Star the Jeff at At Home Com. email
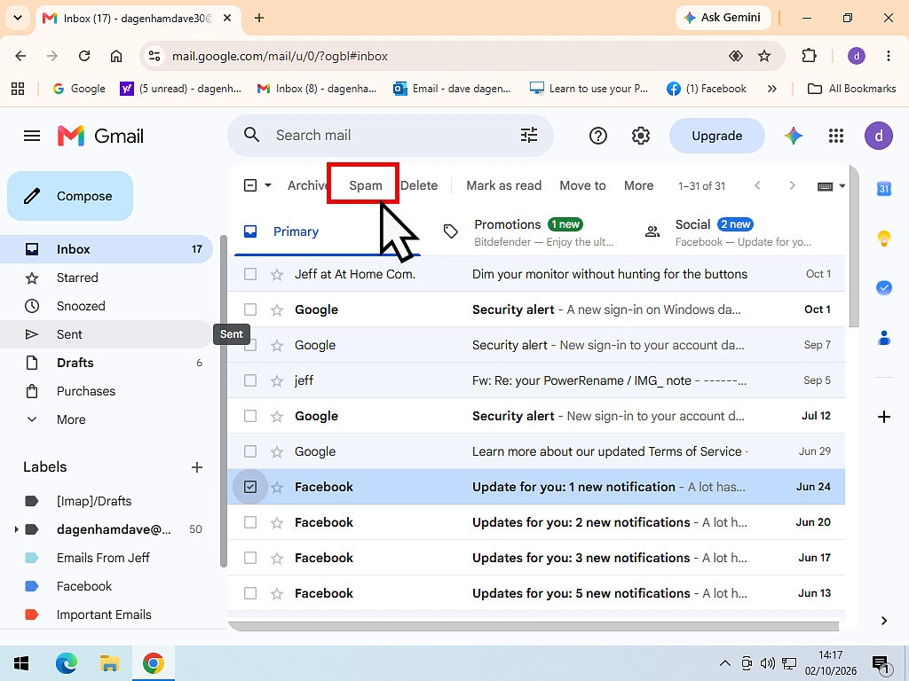The height and width of the screenshot is (681, 909). click(x=277, y=275)
